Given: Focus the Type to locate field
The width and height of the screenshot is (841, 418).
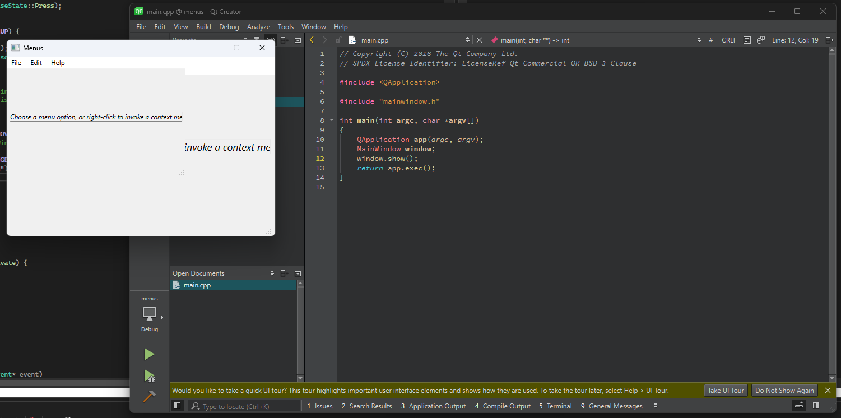Looking at the screenshot, I should (x=244, y=406).
